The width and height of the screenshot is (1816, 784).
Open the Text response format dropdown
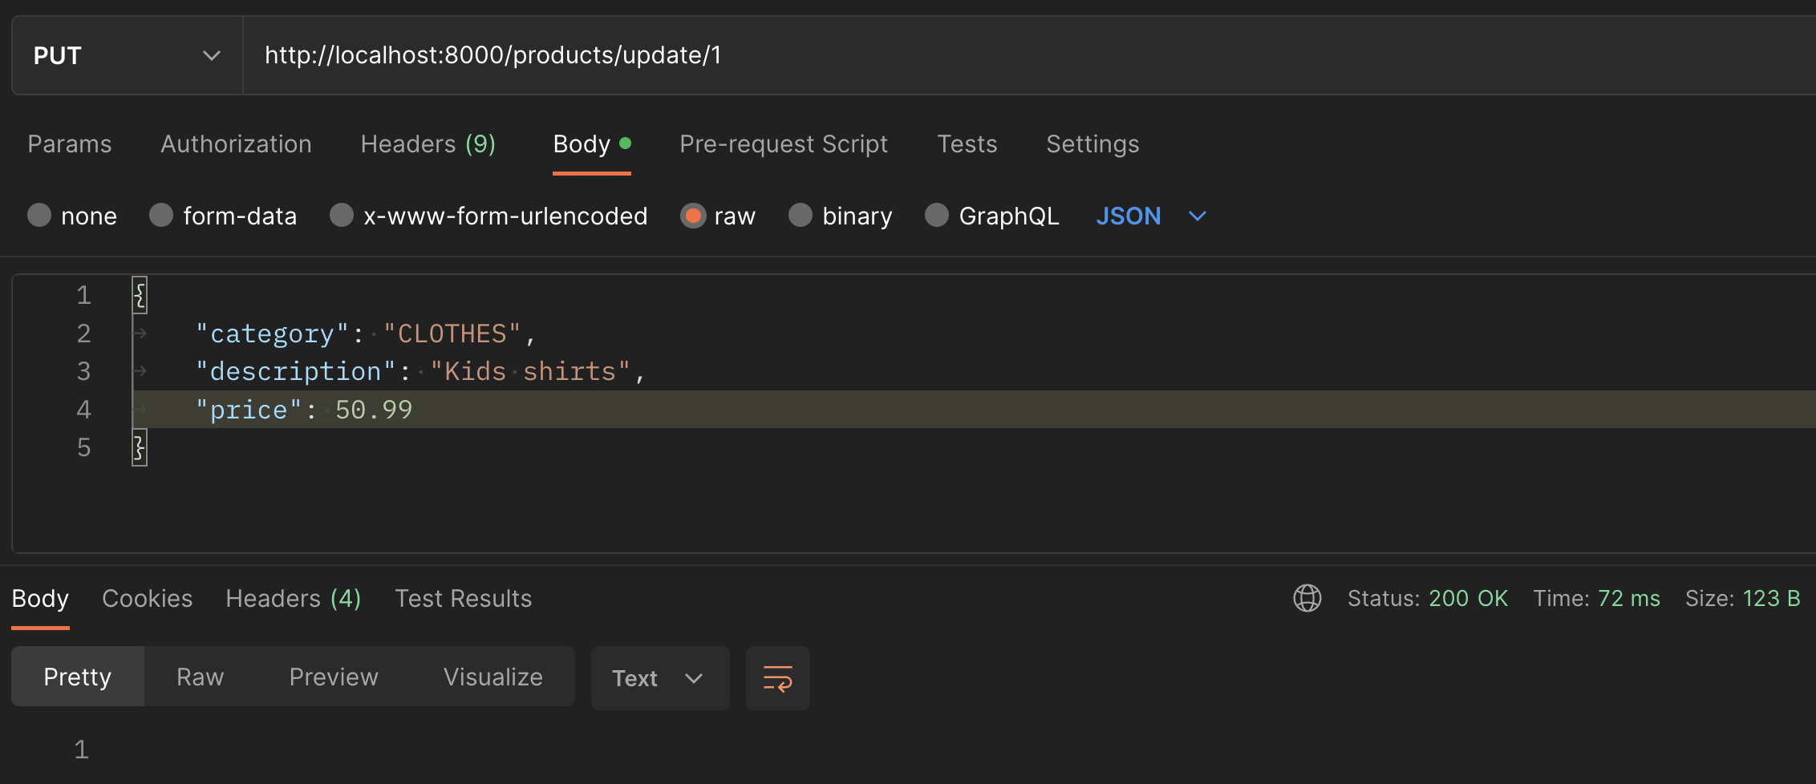point(659,678)
